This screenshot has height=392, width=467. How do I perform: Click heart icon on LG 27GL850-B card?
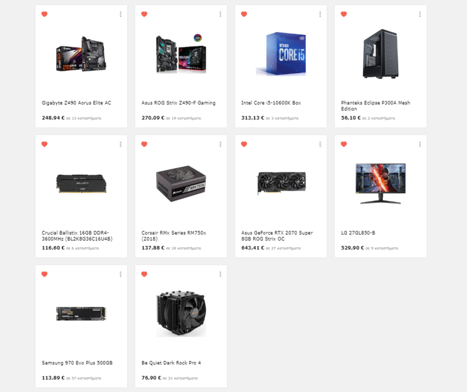point(344,144)
